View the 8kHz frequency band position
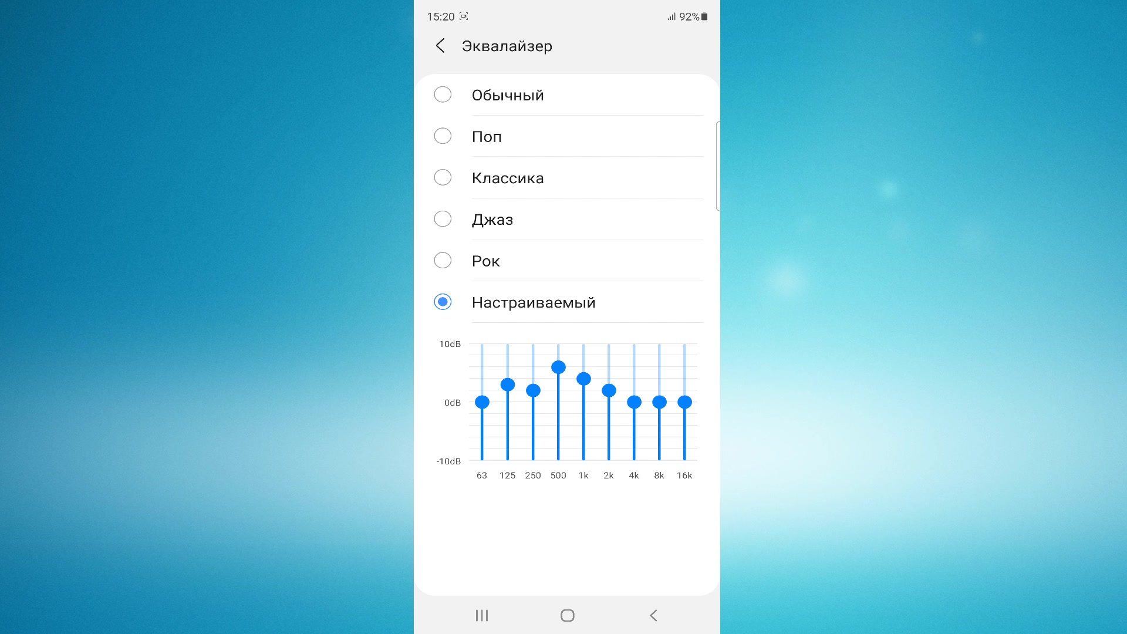This screenshot has height=634, width=1127. click(659, 401)
